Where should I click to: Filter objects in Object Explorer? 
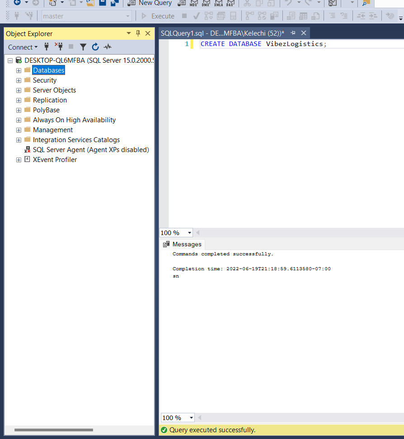tap(83, 46)
